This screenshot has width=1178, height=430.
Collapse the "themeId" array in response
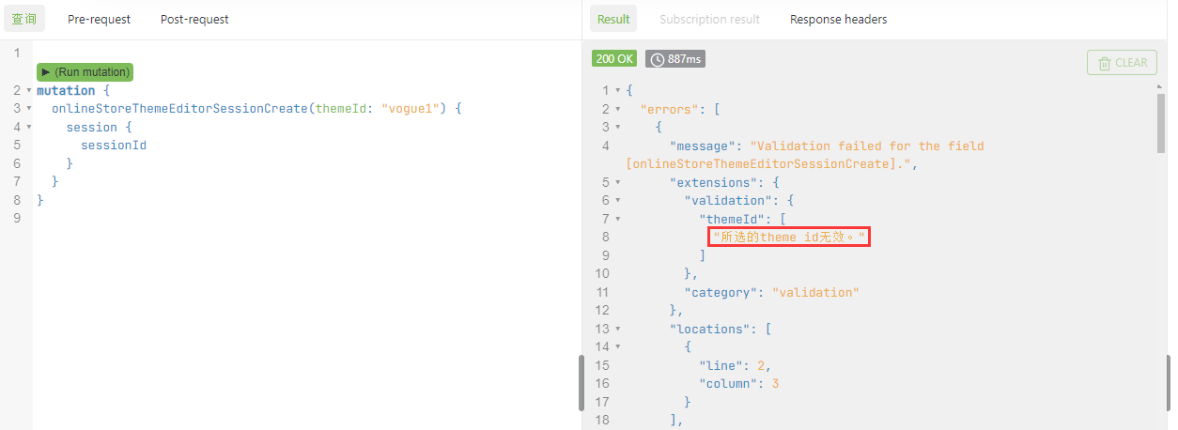[x=617, y=219]
